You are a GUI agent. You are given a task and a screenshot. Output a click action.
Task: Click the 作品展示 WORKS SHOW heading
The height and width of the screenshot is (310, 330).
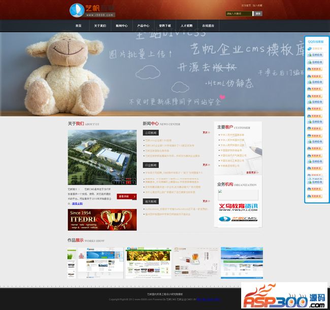point(86,240)
